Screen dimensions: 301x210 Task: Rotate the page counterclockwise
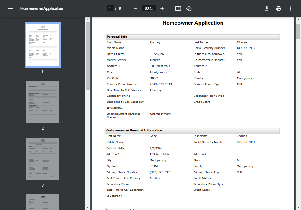point(189,8)
